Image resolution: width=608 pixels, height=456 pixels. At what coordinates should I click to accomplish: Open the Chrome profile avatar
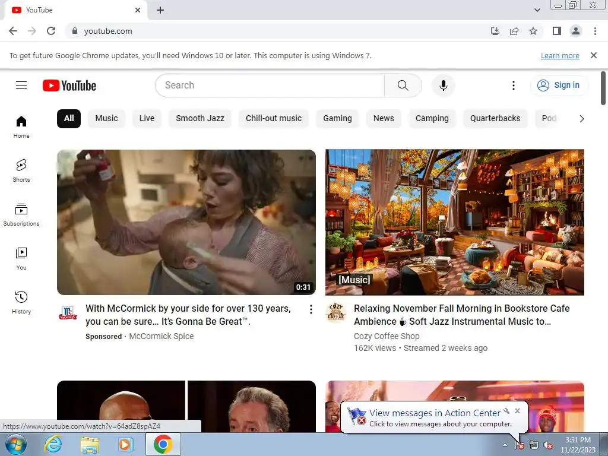coord(576,31)
